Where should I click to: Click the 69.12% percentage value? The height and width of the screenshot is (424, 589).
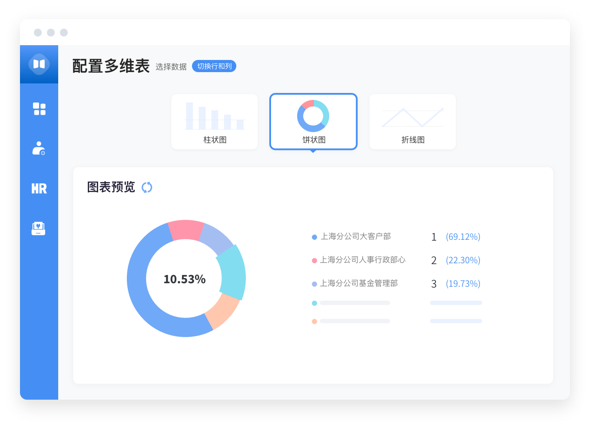(463, 237)
